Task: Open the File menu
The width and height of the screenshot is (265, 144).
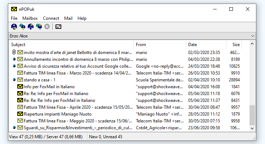Action: tap(14, 18)
